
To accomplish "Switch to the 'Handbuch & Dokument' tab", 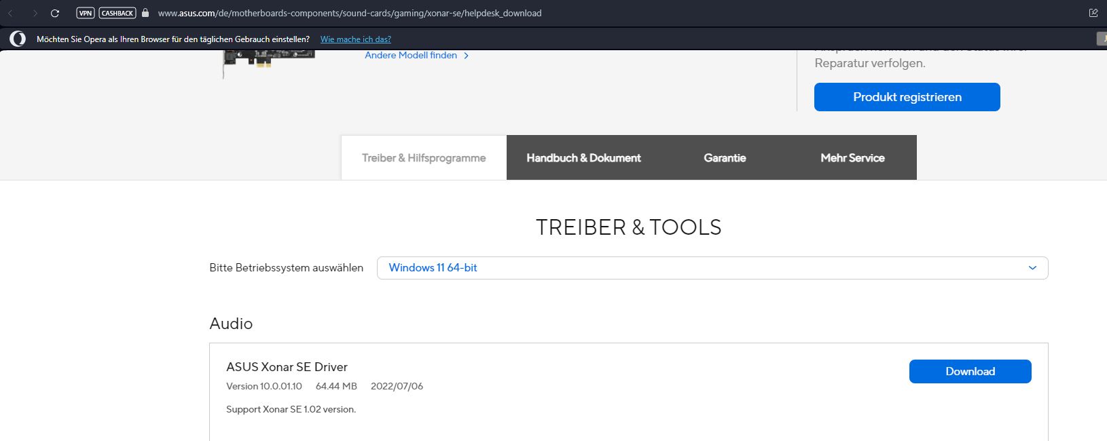I will [583, 157].
